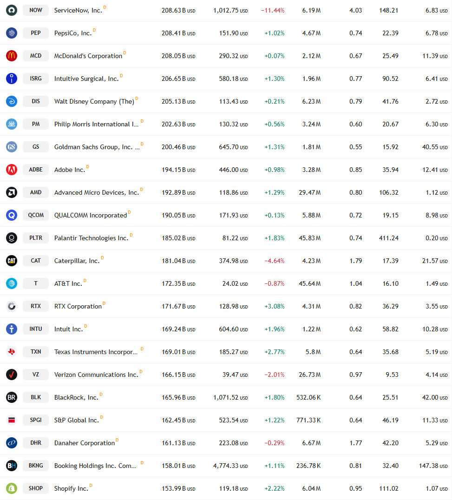
Task: Click the Walt Disney logo icon
Action: click(12, 101)
